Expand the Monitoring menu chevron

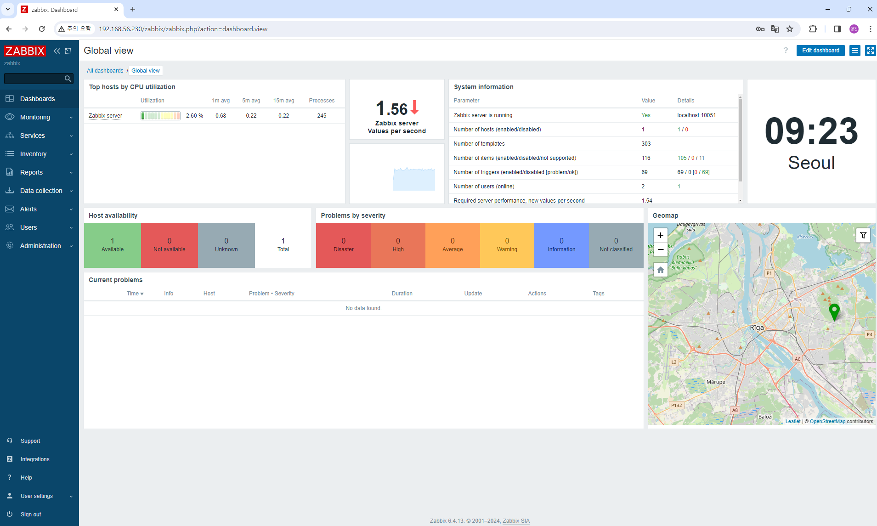tap(71, 118)
